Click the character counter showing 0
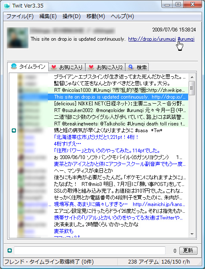 point(175,251)
